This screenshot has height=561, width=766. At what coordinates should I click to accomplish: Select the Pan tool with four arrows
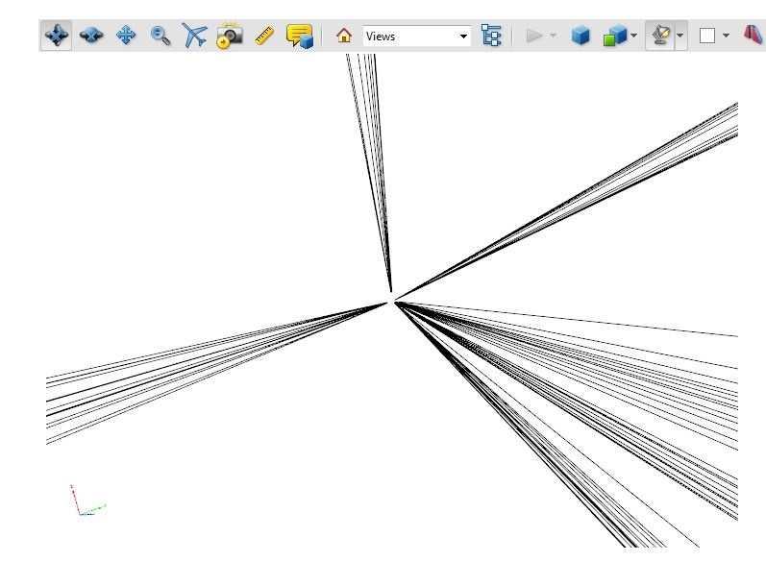point(126,36)
